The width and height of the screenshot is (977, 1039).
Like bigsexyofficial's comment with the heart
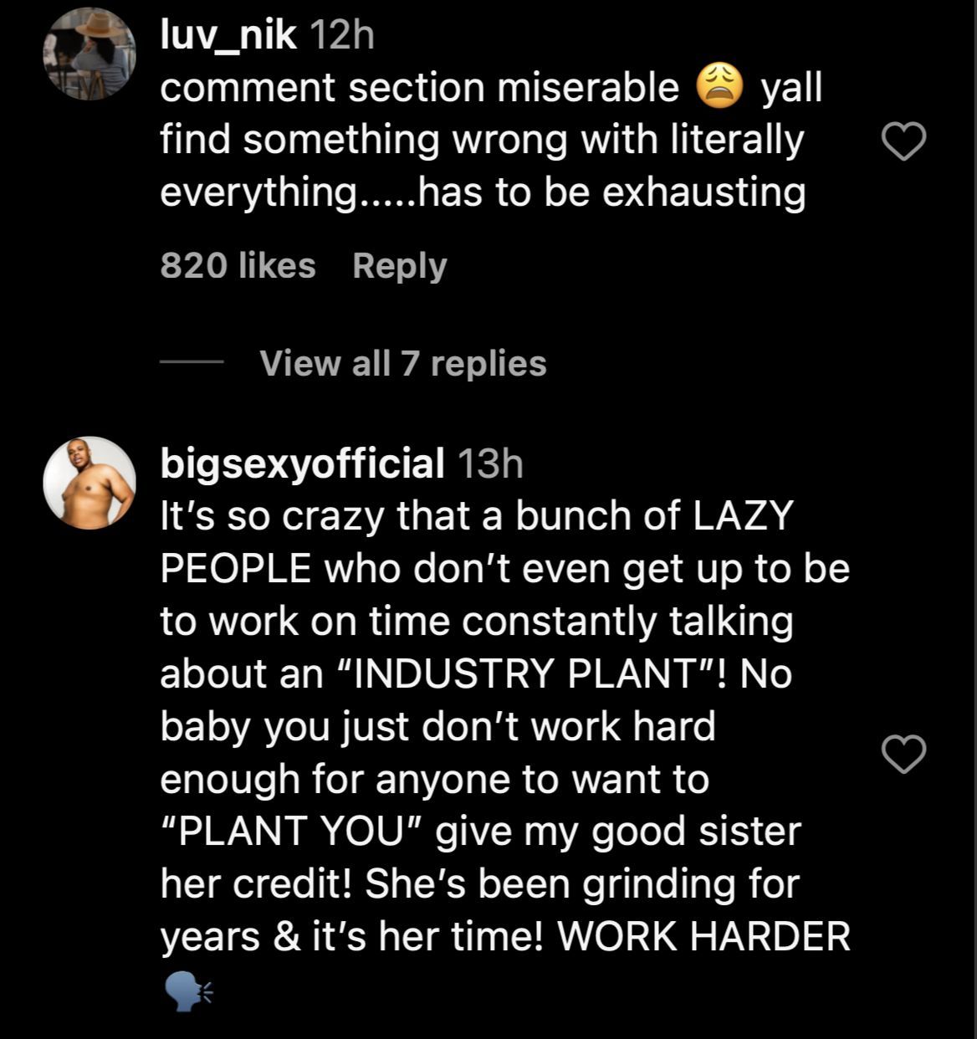(x=904, y=755)
